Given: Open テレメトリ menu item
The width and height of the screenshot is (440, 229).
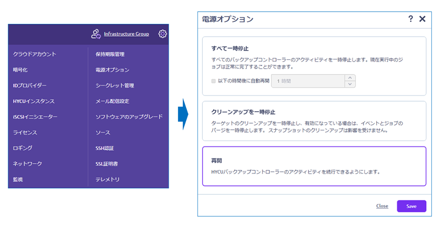Looking at the screenshot, I should (108, 179).
